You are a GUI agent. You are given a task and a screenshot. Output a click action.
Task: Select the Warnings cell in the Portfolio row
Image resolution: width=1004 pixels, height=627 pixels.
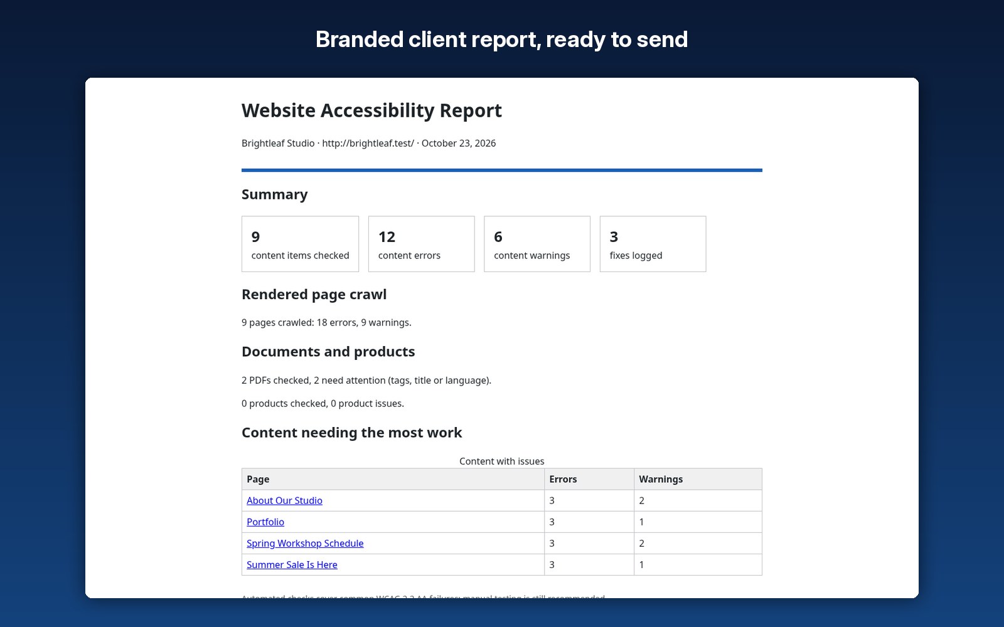(698, 522)
